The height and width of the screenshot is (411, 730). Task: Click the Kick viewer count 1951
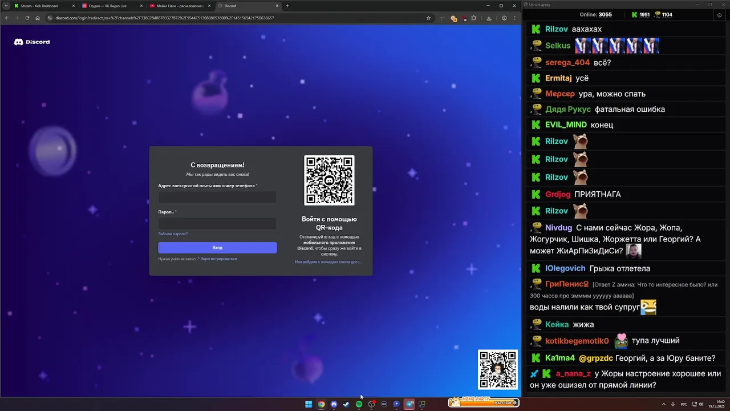coord(640,15)
